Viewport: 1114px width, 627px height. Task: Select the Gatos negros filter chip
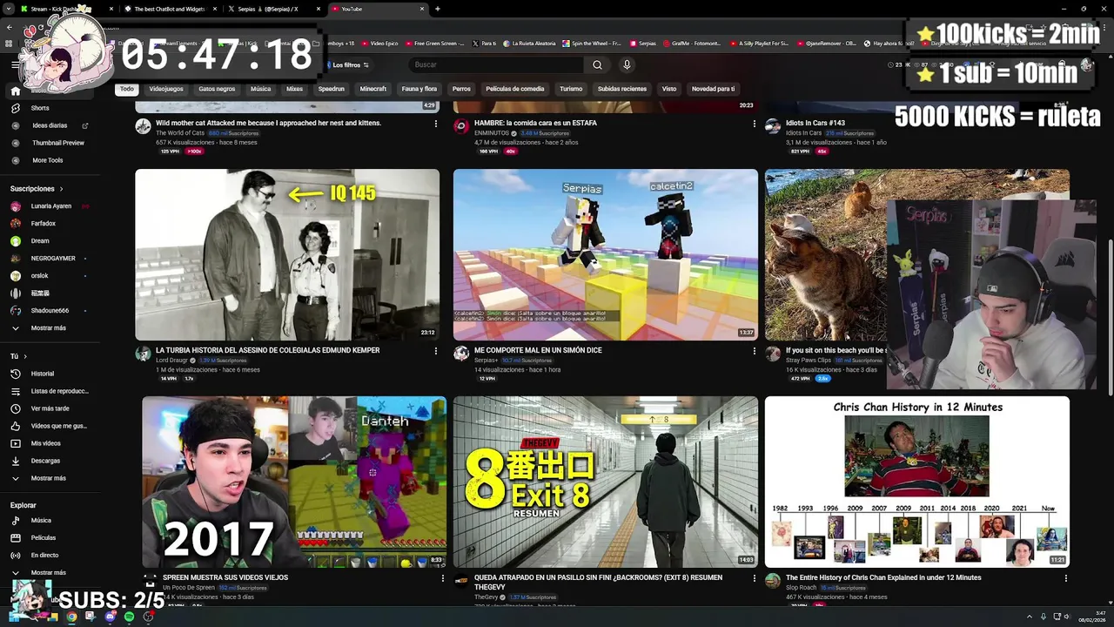point(217,89)
